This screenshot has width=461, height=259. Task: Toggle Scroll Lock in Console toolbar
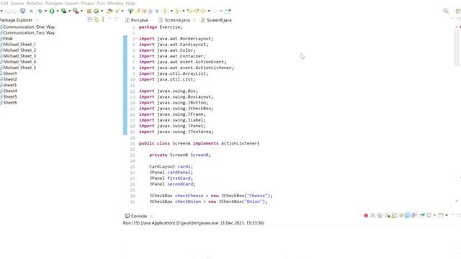(394, 215)
